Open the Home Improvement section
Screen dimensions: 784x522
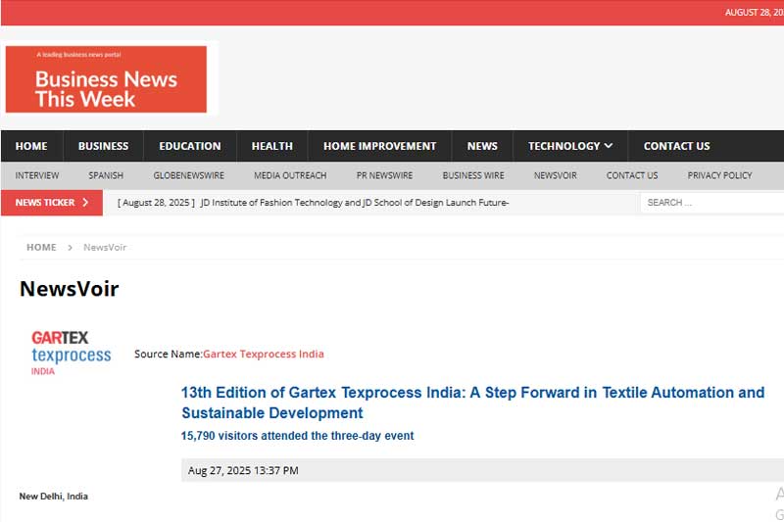pos(379,146)
